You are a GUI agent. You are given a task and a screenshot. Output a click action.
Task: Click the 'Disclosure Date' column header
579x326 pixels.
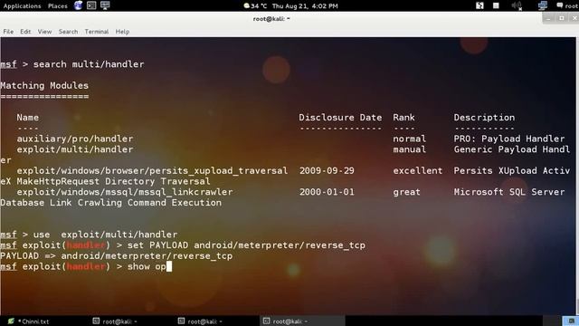pos(340,118)
